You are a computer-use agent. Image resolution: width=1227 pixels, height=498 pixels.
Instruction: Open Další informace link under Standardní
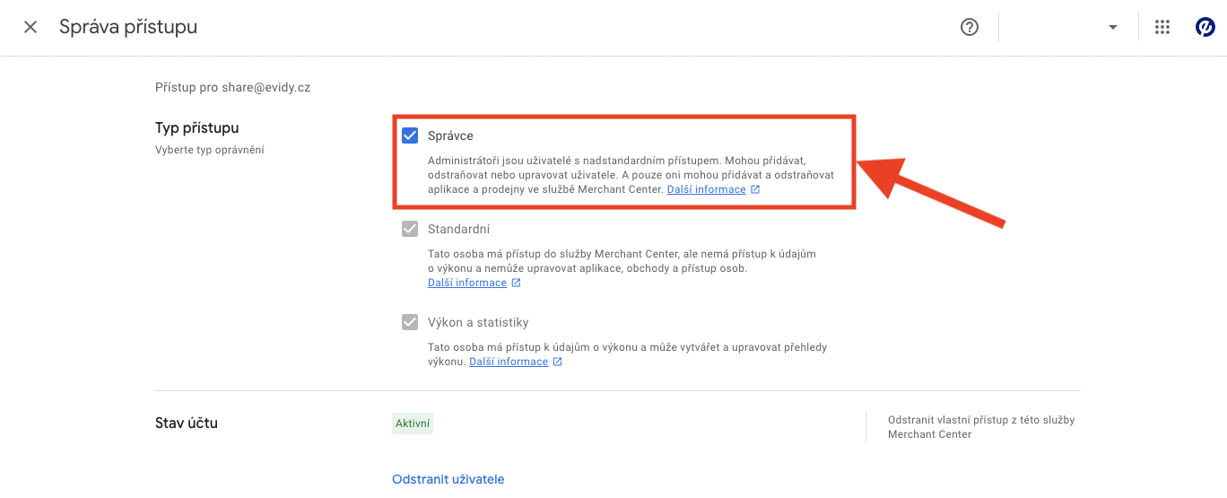pos(467,283)
